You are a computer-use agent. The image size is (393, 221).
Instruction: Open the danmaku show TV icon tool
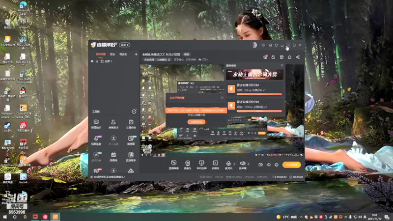113,157
